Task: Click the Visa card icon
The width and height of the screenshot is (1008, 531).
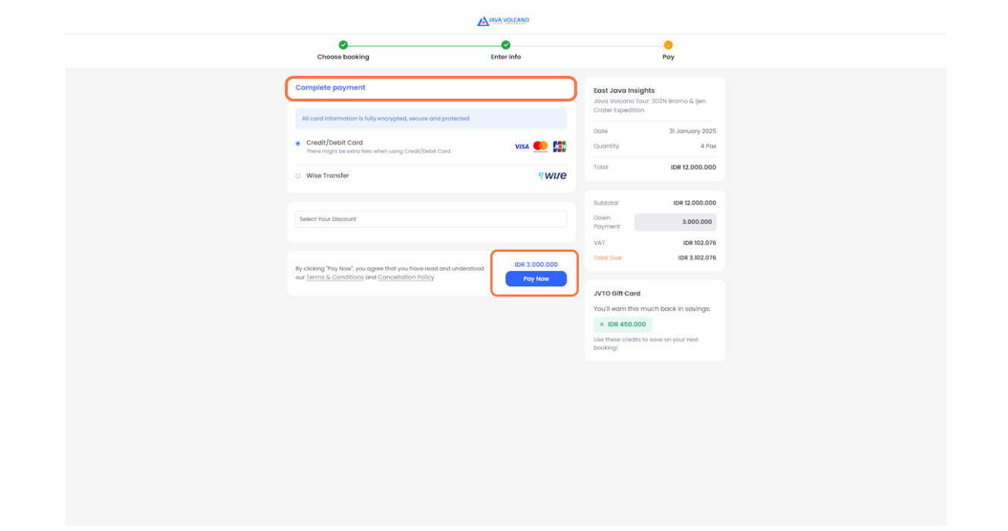Action: click(521, 146)
